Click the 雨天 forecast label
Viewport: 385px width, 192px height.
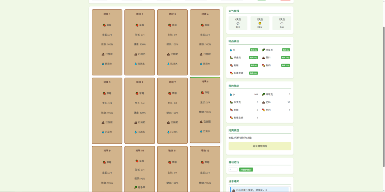238,27
